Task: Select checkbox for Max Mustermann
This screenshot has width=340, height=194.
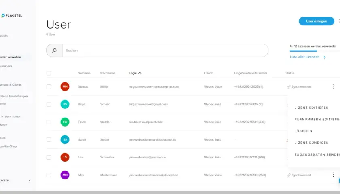Action: [49, 175]
